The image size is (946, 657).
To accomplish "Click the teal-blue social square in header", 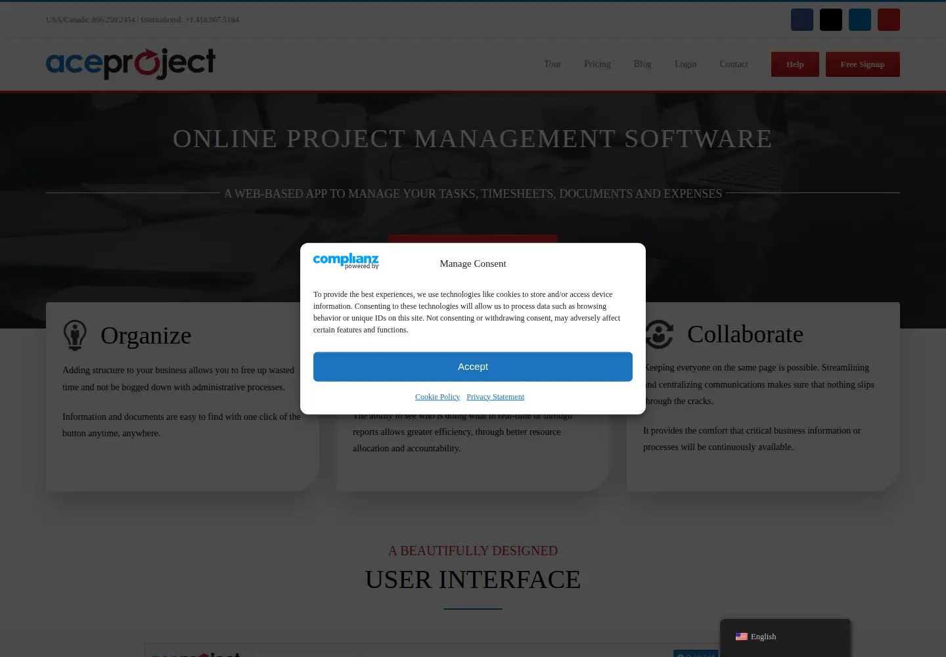I will pyautogui.click(x=859, y=20).
